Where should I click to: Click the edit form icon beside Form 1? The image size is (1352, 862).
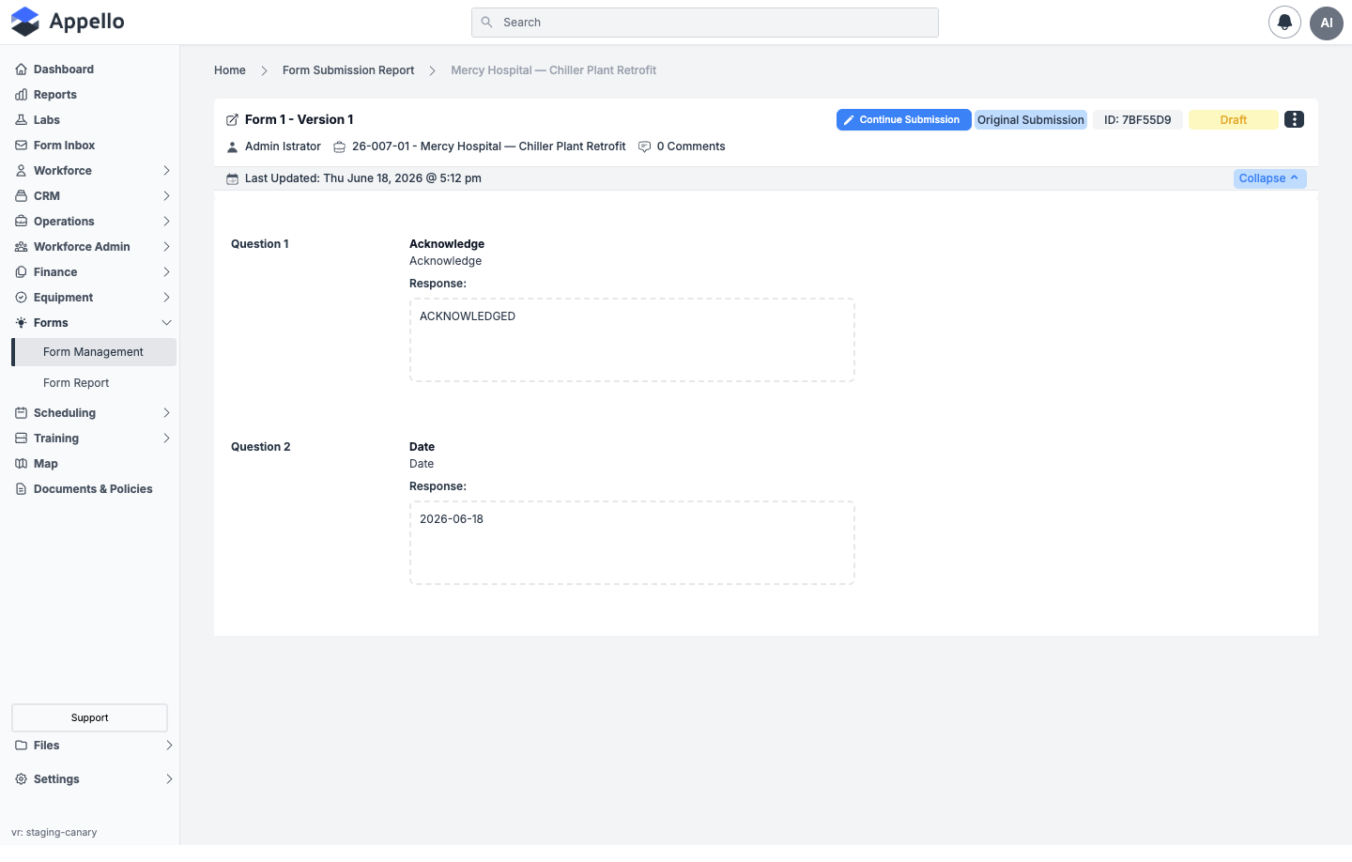pos(232,120)
